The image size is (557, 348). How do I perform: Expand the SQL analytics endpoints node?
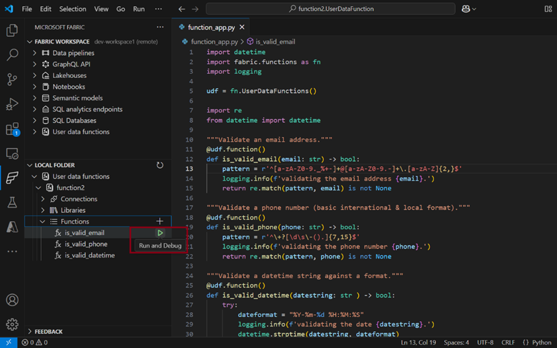point(34,110)
